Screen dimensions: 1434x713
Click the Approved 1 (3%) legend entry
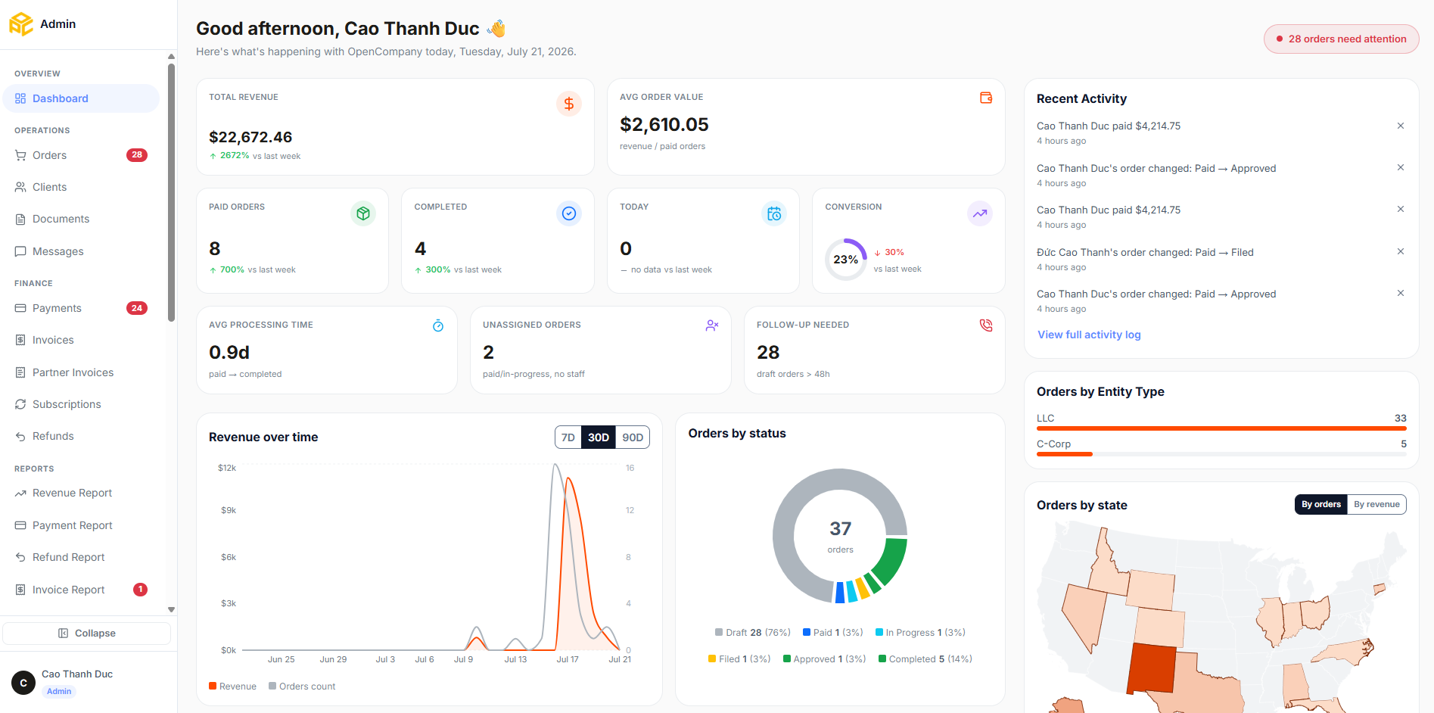[x=825, y=659]
